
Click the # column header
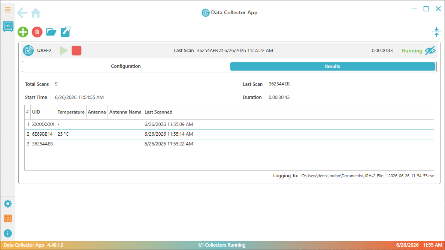pyautogui.click(x=27, y=112)
